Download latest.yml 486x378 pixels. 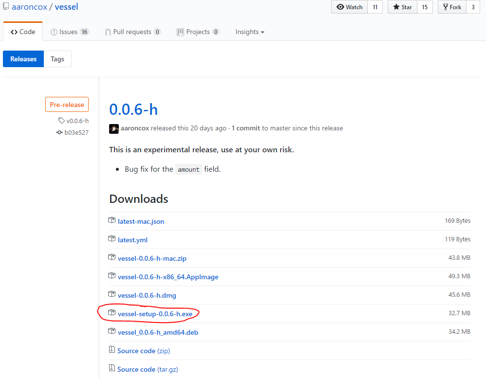[132, 240]
